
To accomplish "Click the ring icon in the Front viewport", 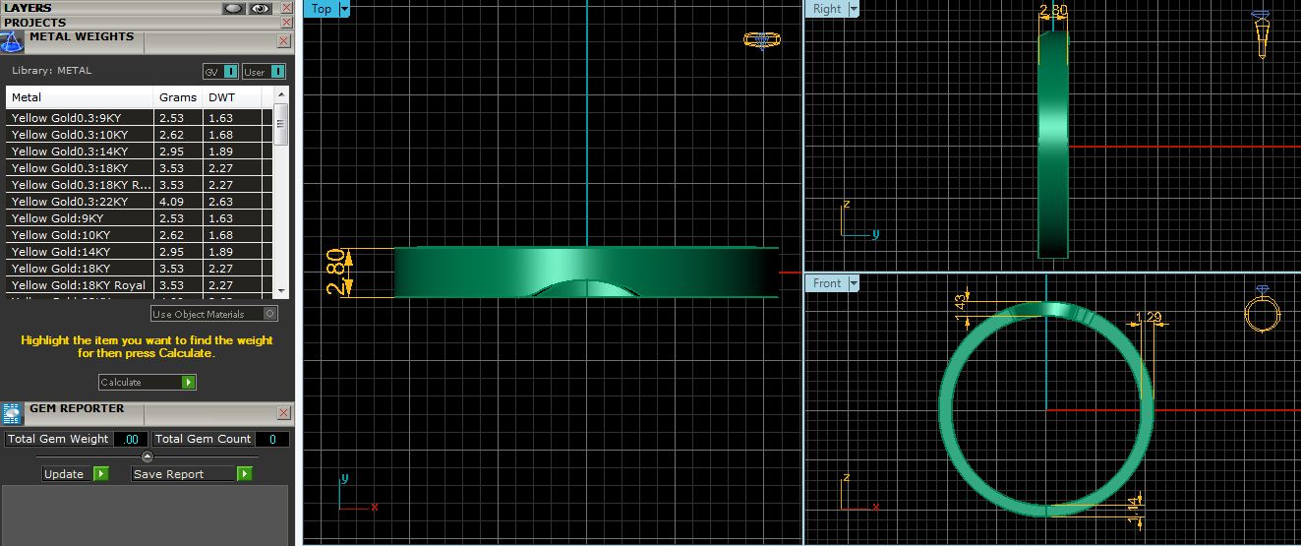I will [x=1261, y=313].
